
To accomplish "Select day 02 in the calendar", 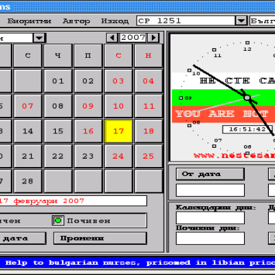I will point(88,81).
